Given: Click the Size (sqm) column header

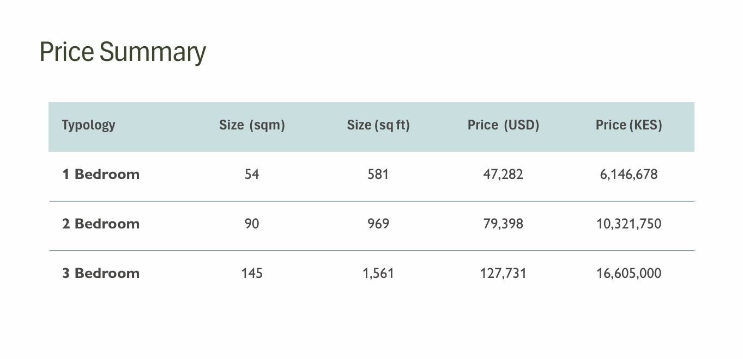Looking at the screenshot, I should point(252,125).
